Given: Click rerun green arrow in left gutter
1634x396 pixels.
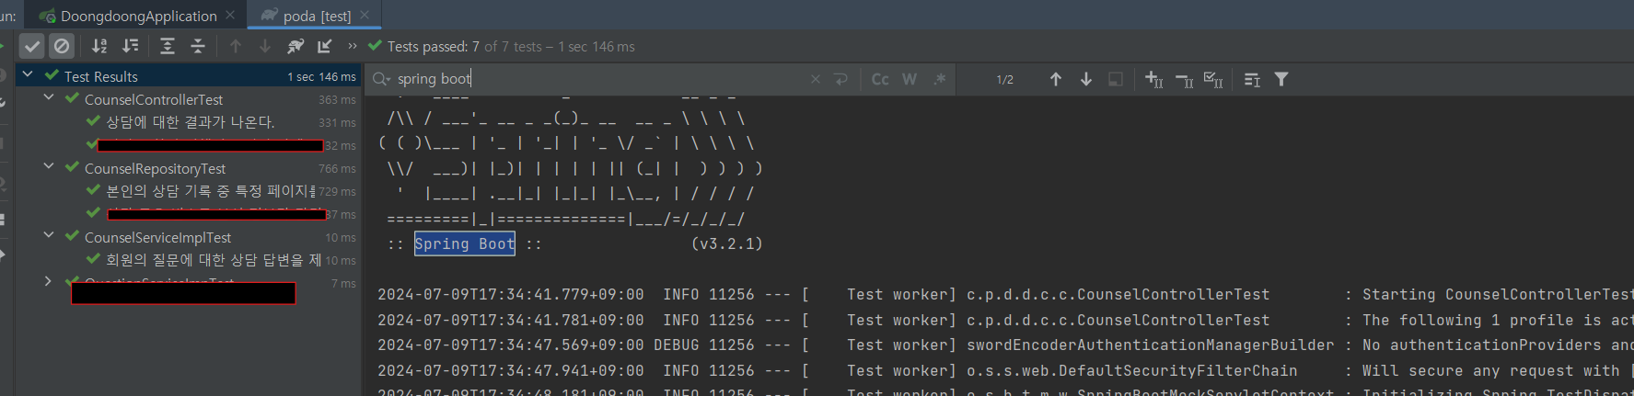Looking at the screenshot, I should [3, 46].
